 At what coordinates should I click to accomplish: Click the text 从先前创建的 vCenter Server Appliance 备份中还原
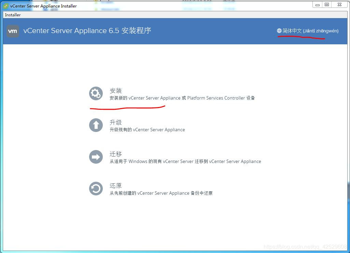pos(161,193)
